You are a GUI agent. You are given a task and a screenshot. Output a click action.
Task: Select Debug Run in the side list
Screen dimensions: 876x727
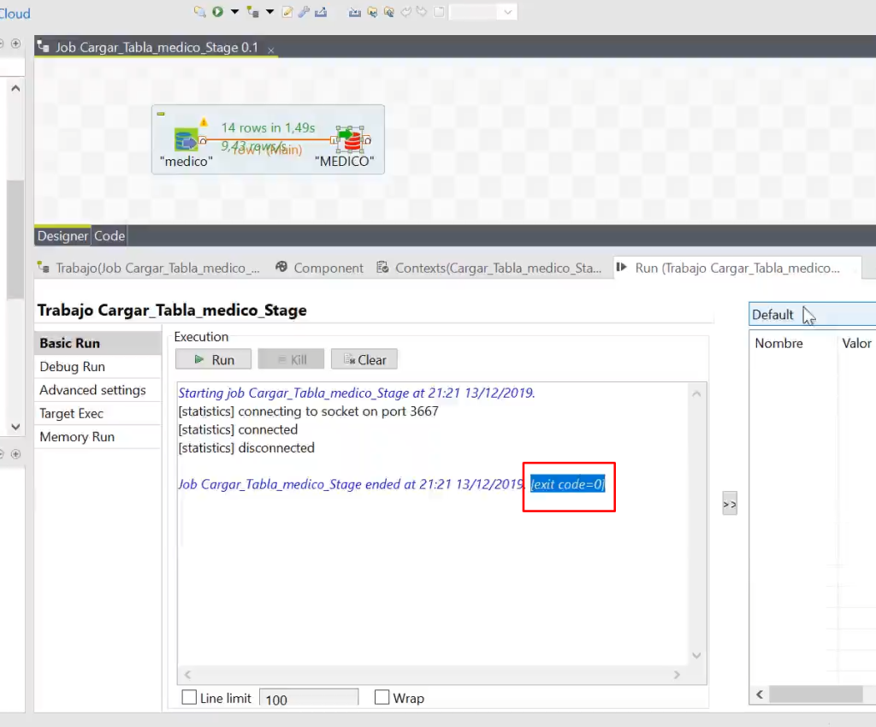tap(98, 366)
